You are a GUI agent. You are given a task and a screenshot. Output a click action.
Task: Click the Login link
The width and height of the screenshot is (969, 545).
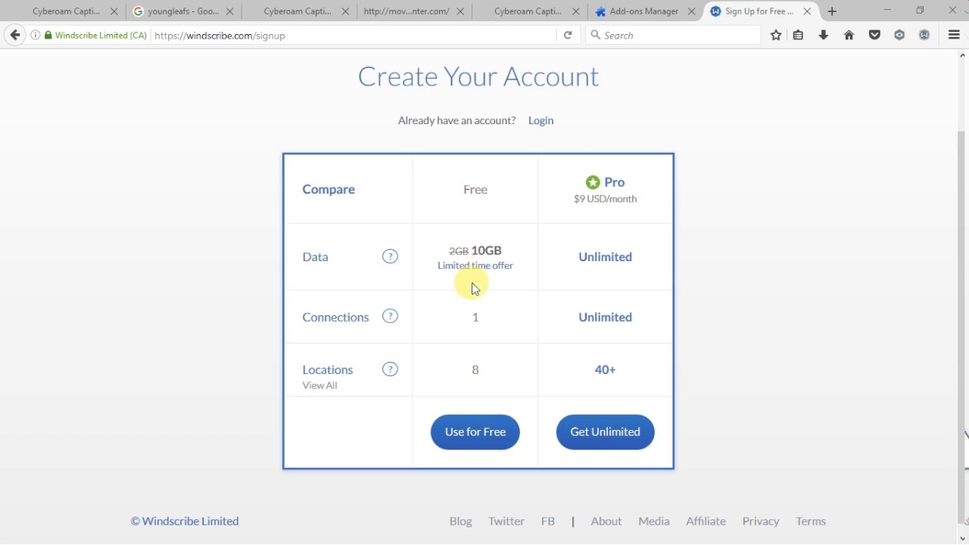pos(541,120)
